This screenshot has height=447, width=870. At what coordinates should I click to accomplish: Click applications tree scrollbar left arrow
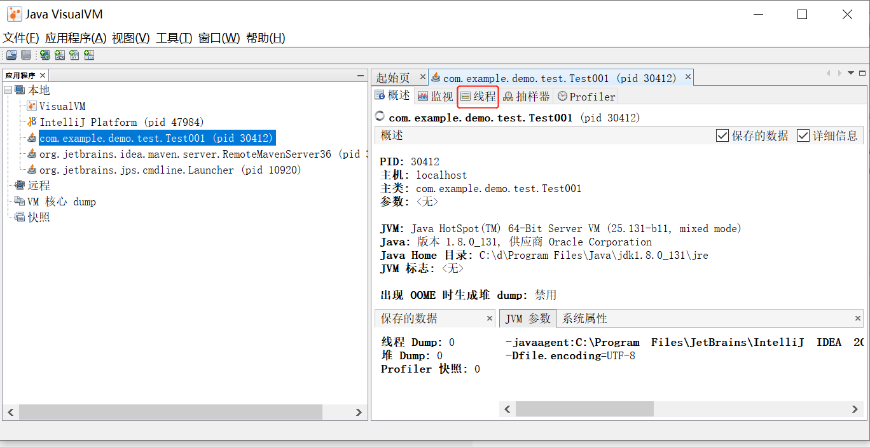tap(11, 412)
